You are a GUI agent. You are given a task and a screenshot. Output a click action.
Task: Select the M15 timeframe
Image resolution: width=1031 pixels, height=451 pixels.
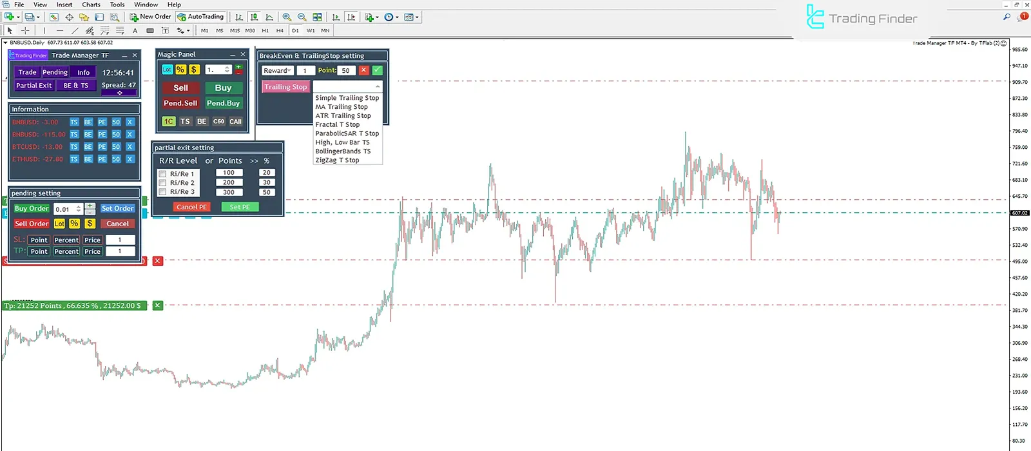pyautogui.click(x=235, y=30)
